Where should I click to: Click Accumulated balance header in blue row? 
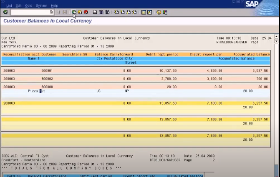(237, 58)
